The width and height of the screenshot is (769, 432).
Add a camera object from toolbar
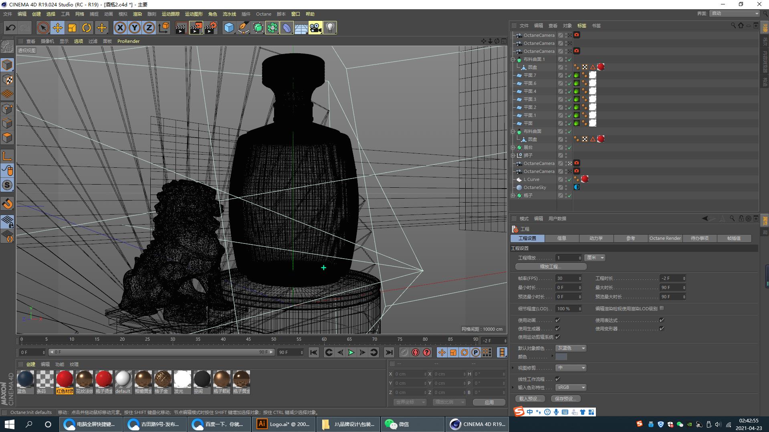tap(315, 28)
